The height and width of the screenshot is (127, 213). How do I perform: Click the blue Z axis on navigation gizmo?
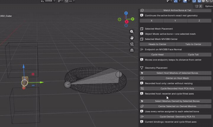tap(126, 13)
